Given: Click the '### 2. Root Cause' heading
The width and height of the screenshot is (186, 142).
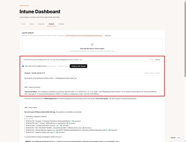Looking at the screenshot, I should (x=31, y=108).
